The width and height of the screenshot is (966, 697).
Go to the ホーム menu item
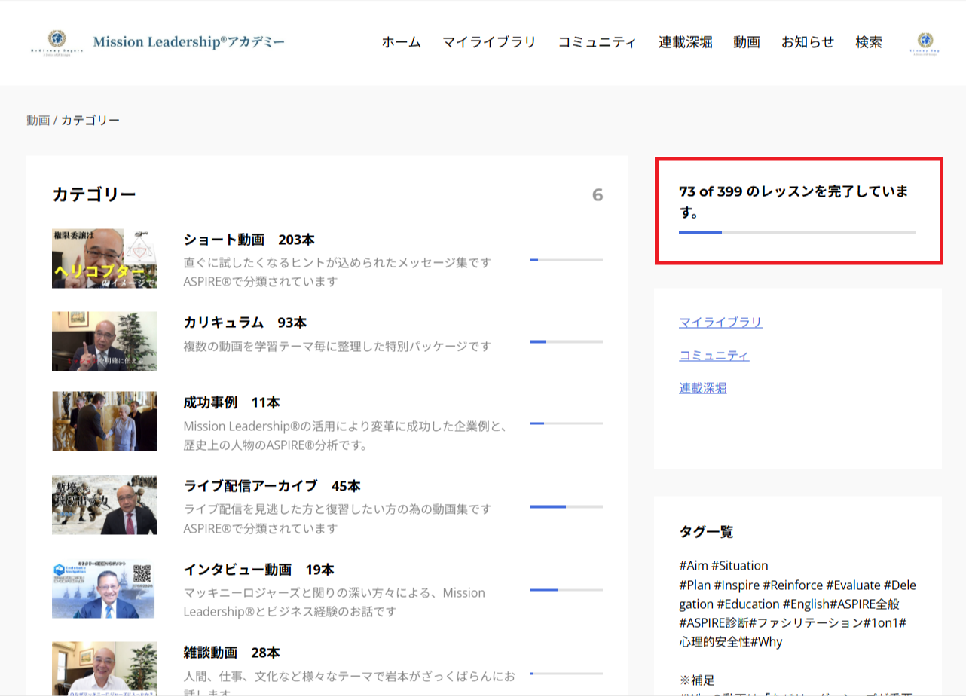[x=401, y=42]
